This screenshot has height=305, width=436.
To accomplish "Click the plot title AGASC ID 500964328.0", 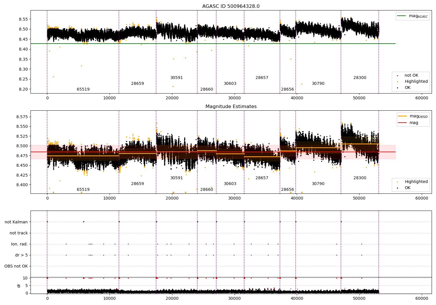I will 231,6.
